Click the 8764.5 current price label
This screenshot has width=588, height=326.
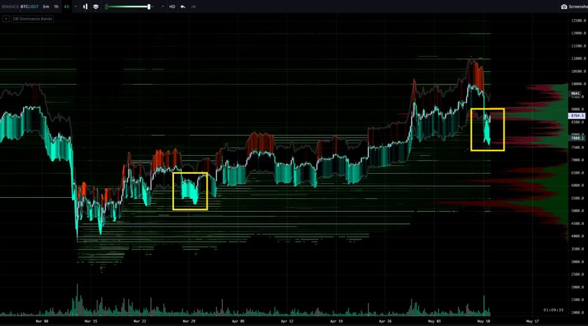coord(577,116)
